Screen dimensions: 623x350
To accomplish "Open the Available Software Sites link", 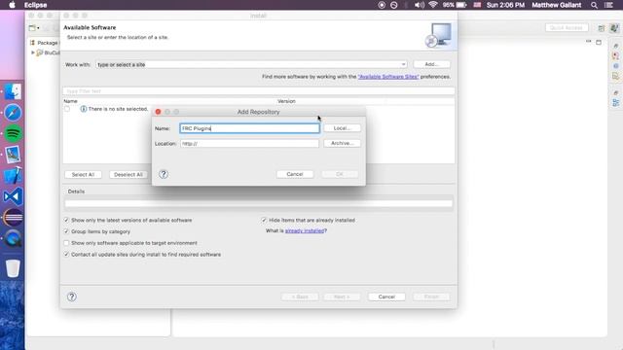I will pyautogui.click(x=388, y=77).
